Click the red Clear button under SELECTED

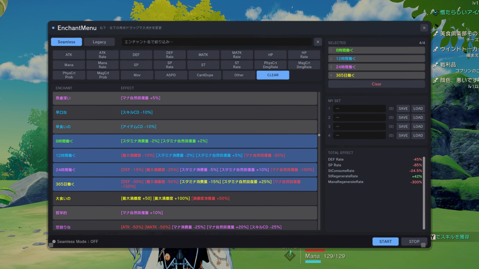377,84
